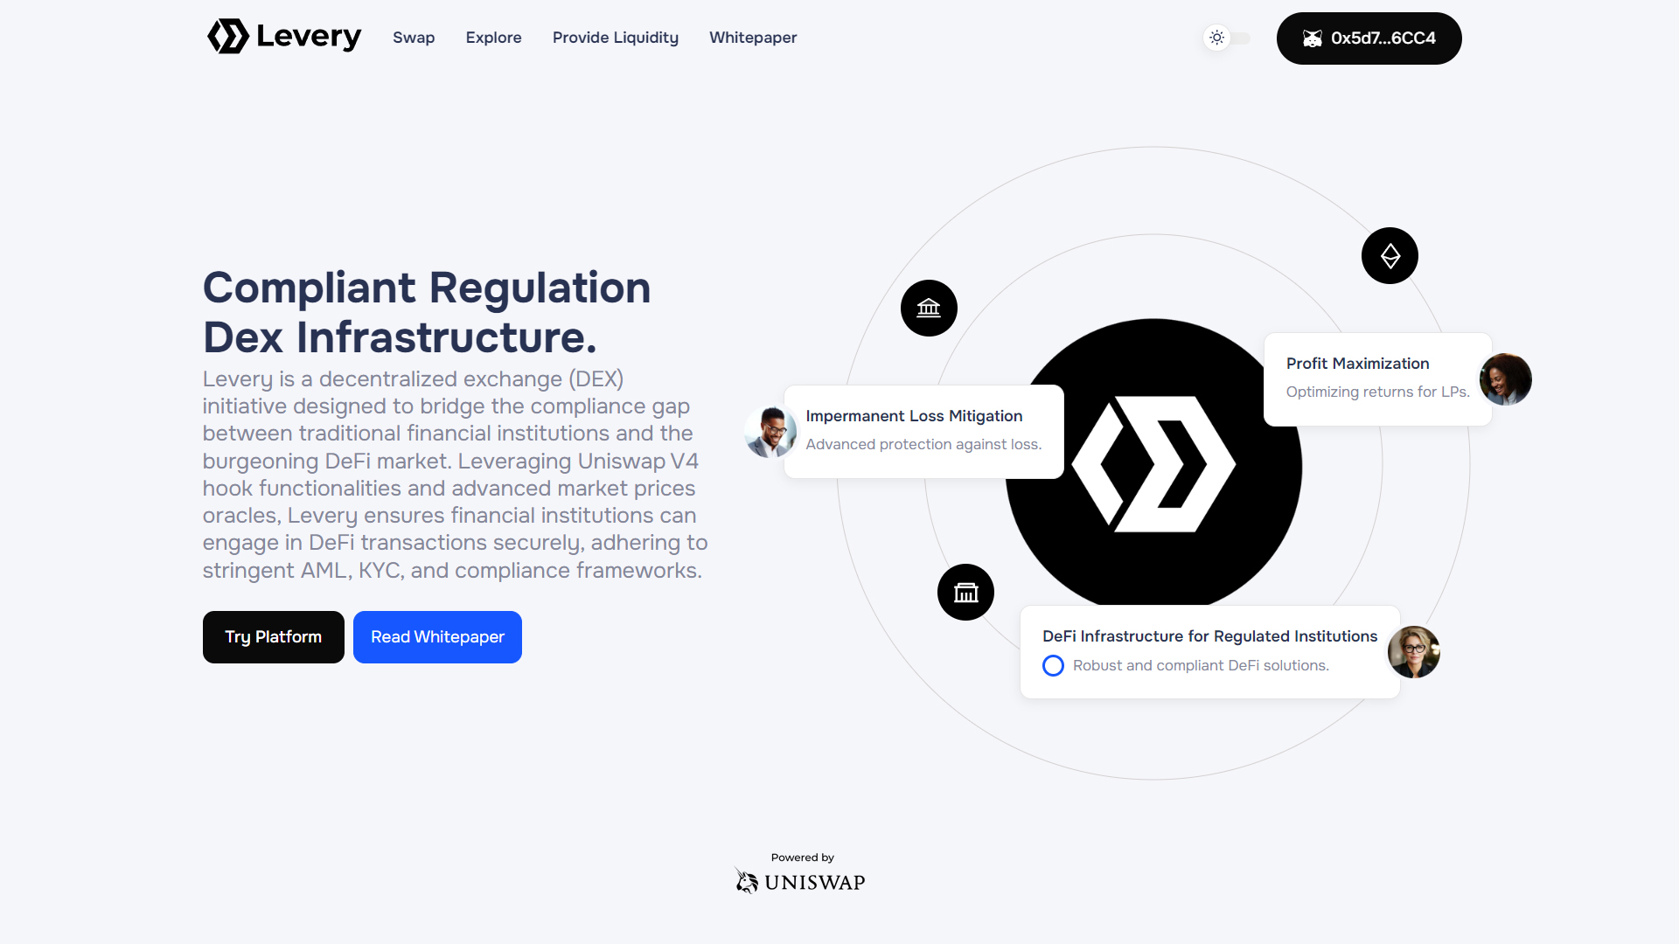Screen dimensions: 1679x944
Task: Click the central Levery emblem
Action: 1154,465
